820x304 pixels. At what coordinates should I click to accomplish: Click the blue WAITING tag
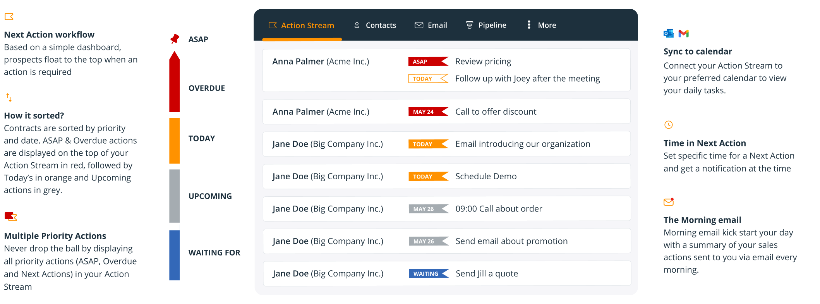(428, 274)
